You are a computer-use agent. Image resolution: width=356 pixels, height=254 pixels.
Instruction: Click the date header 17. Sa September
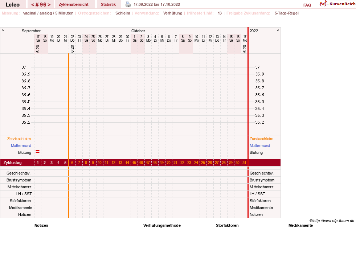38,38
